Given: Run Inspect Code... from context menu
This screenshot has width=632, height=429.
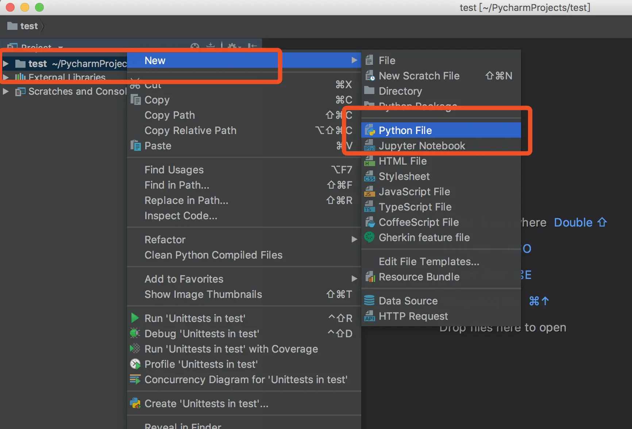Looking at the screenshot, I should [244, 216].
